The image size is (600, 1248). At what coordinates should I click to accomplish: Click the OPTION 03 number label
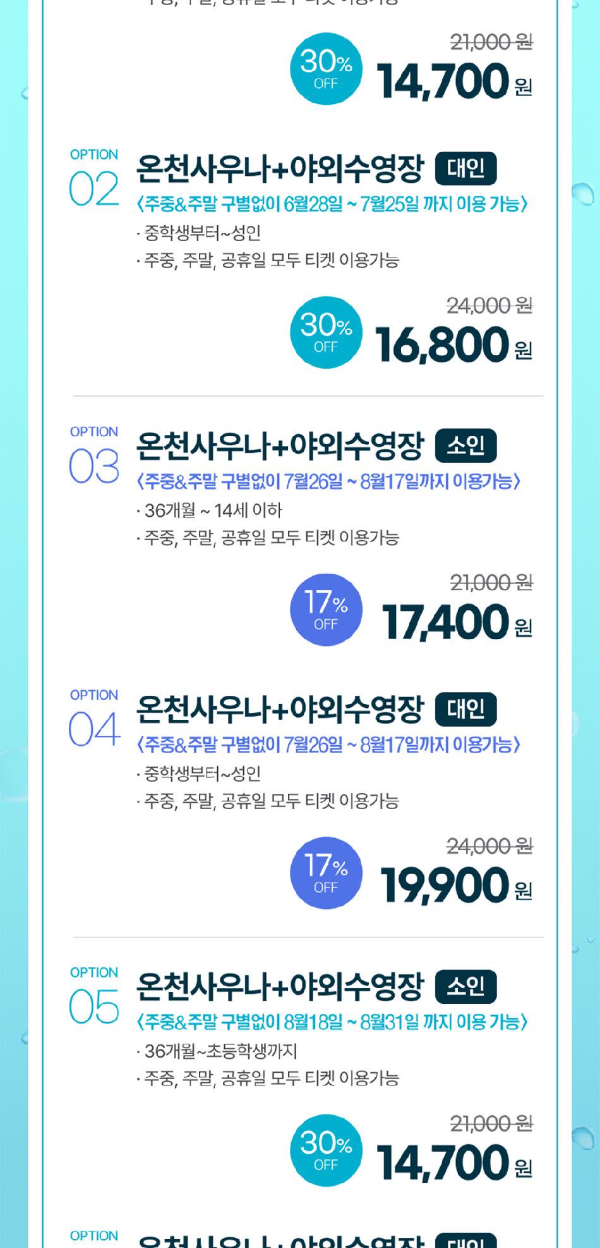click(x=94, y=458)
